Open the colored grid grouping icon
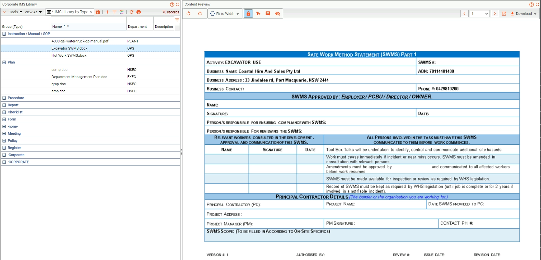 tap(122, 12)
